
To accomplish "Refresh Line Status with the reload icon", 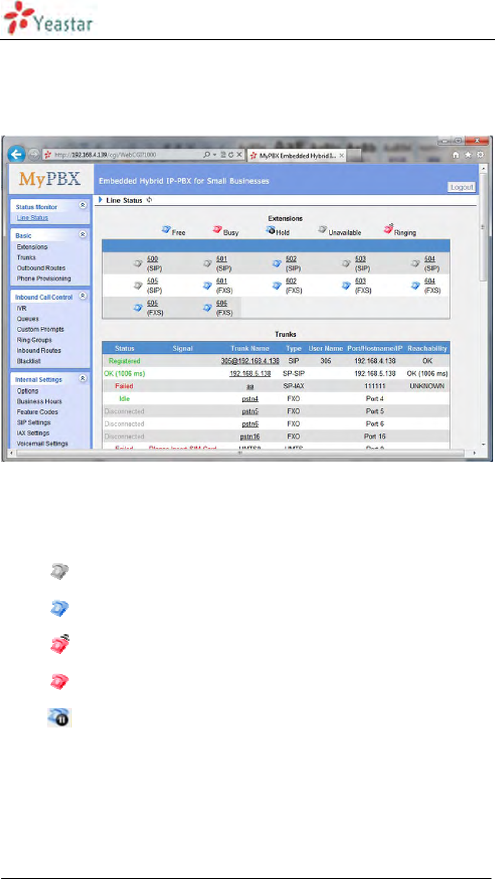I will (150, 200).
